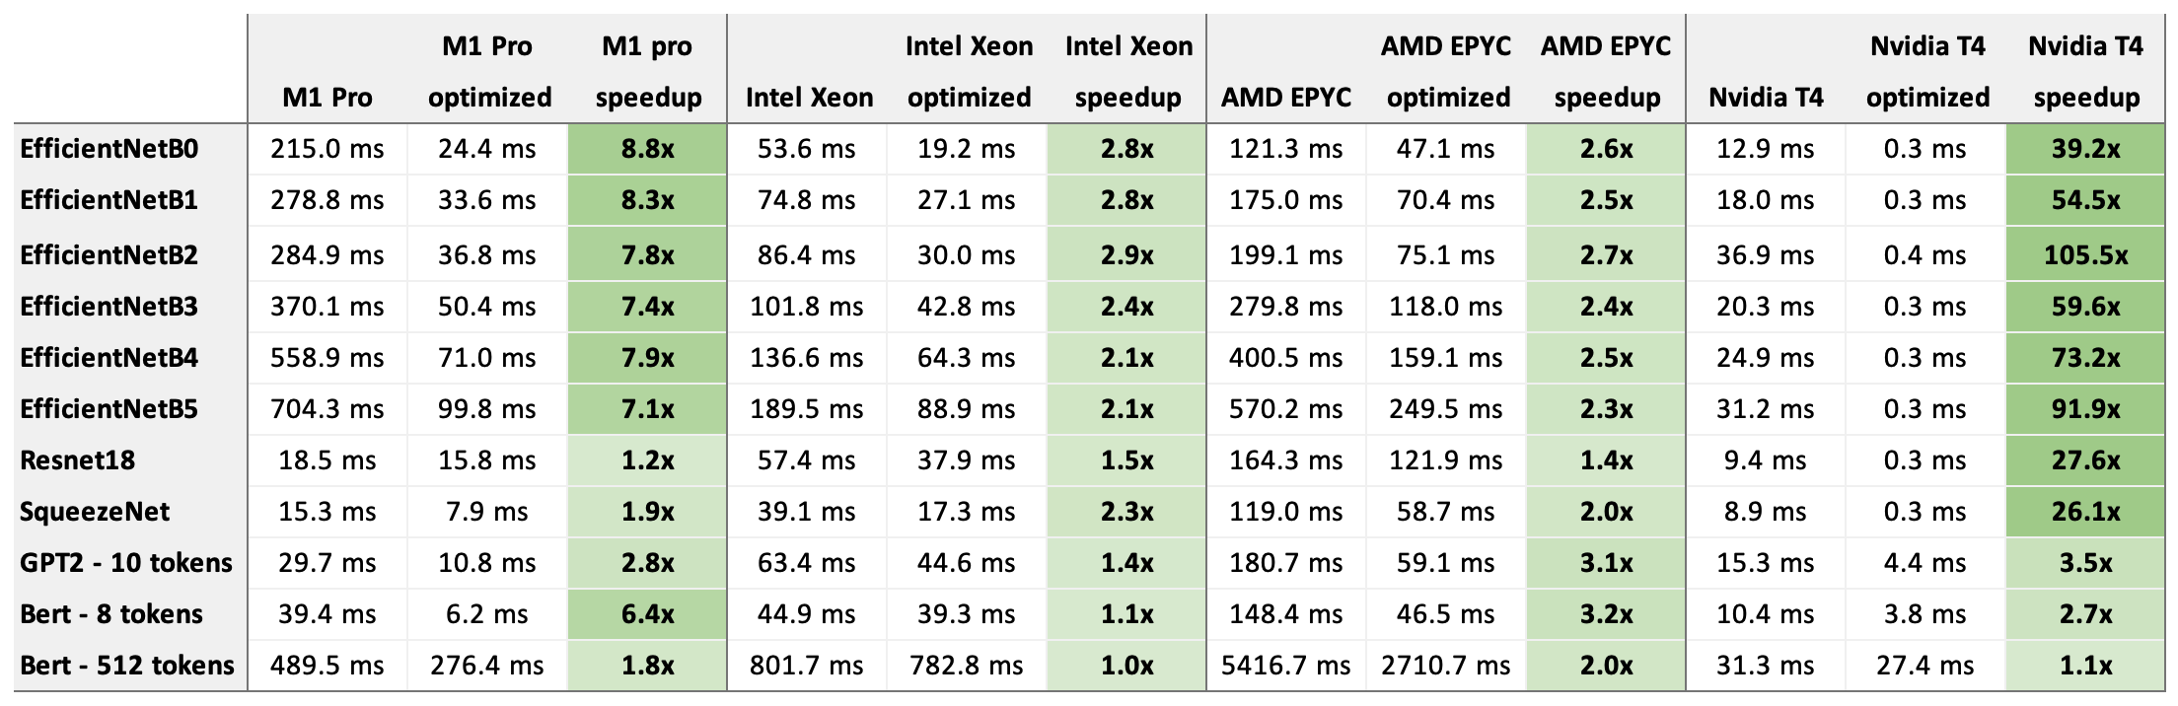Image resolution: width=2178 pixels, height=706 pixels.
Task: Click the 6.4x Bert speedup cell
Action: (648, 614)
